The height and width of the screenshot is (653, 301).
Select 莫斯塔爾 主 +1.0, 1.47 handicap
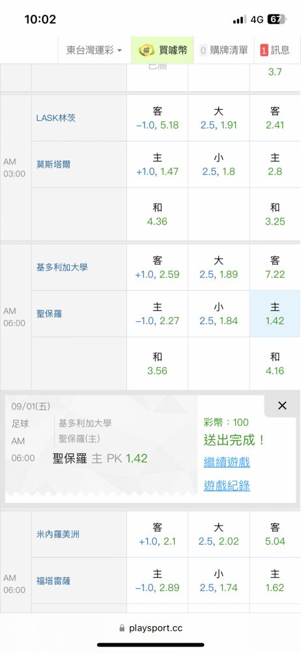(x=157, y=165)
